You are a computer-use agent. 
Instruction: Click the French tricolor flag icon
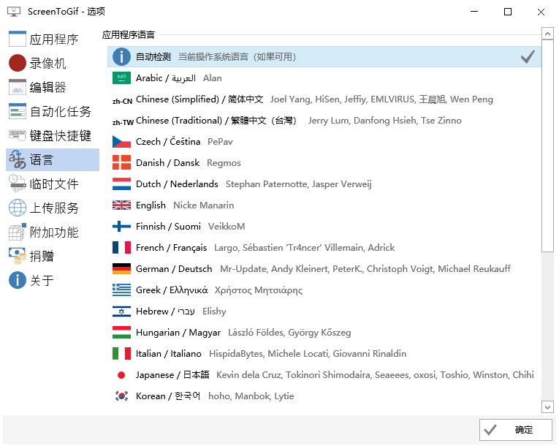point(121,248)
